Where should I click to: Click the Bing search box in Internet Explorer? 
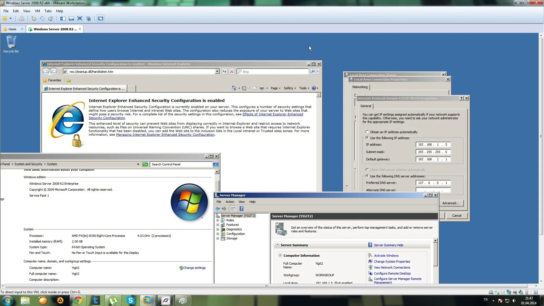[273, 72]
